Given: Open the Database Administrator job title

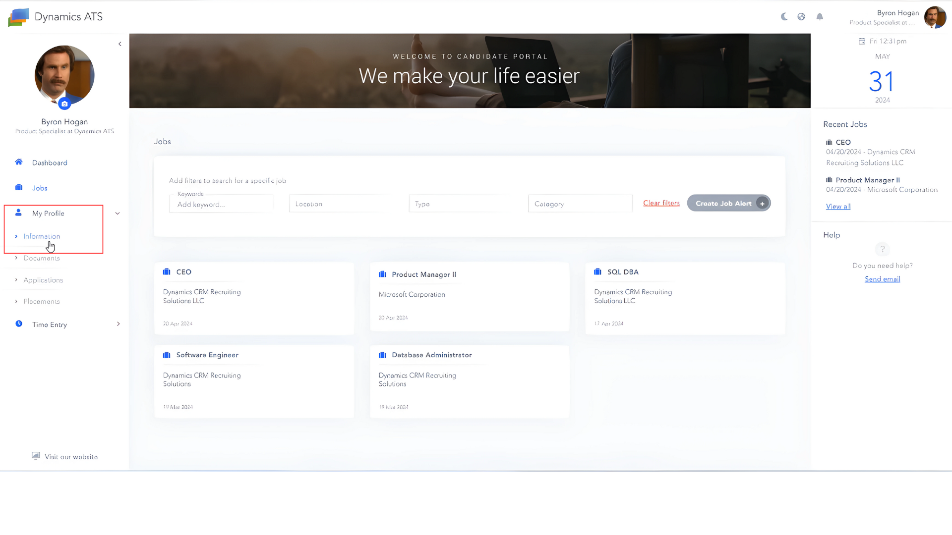Looking at the screenshot, I should click(x=432, y=355).
